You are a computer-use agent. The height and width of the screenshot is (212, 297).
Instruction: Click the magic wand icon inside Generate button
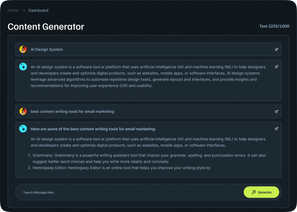click(253, 192)
